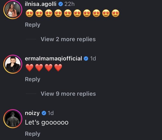The image size is (162, 140).
Task: Select the row of heart-eyes emojis
Action: click(x=72, y=13)
